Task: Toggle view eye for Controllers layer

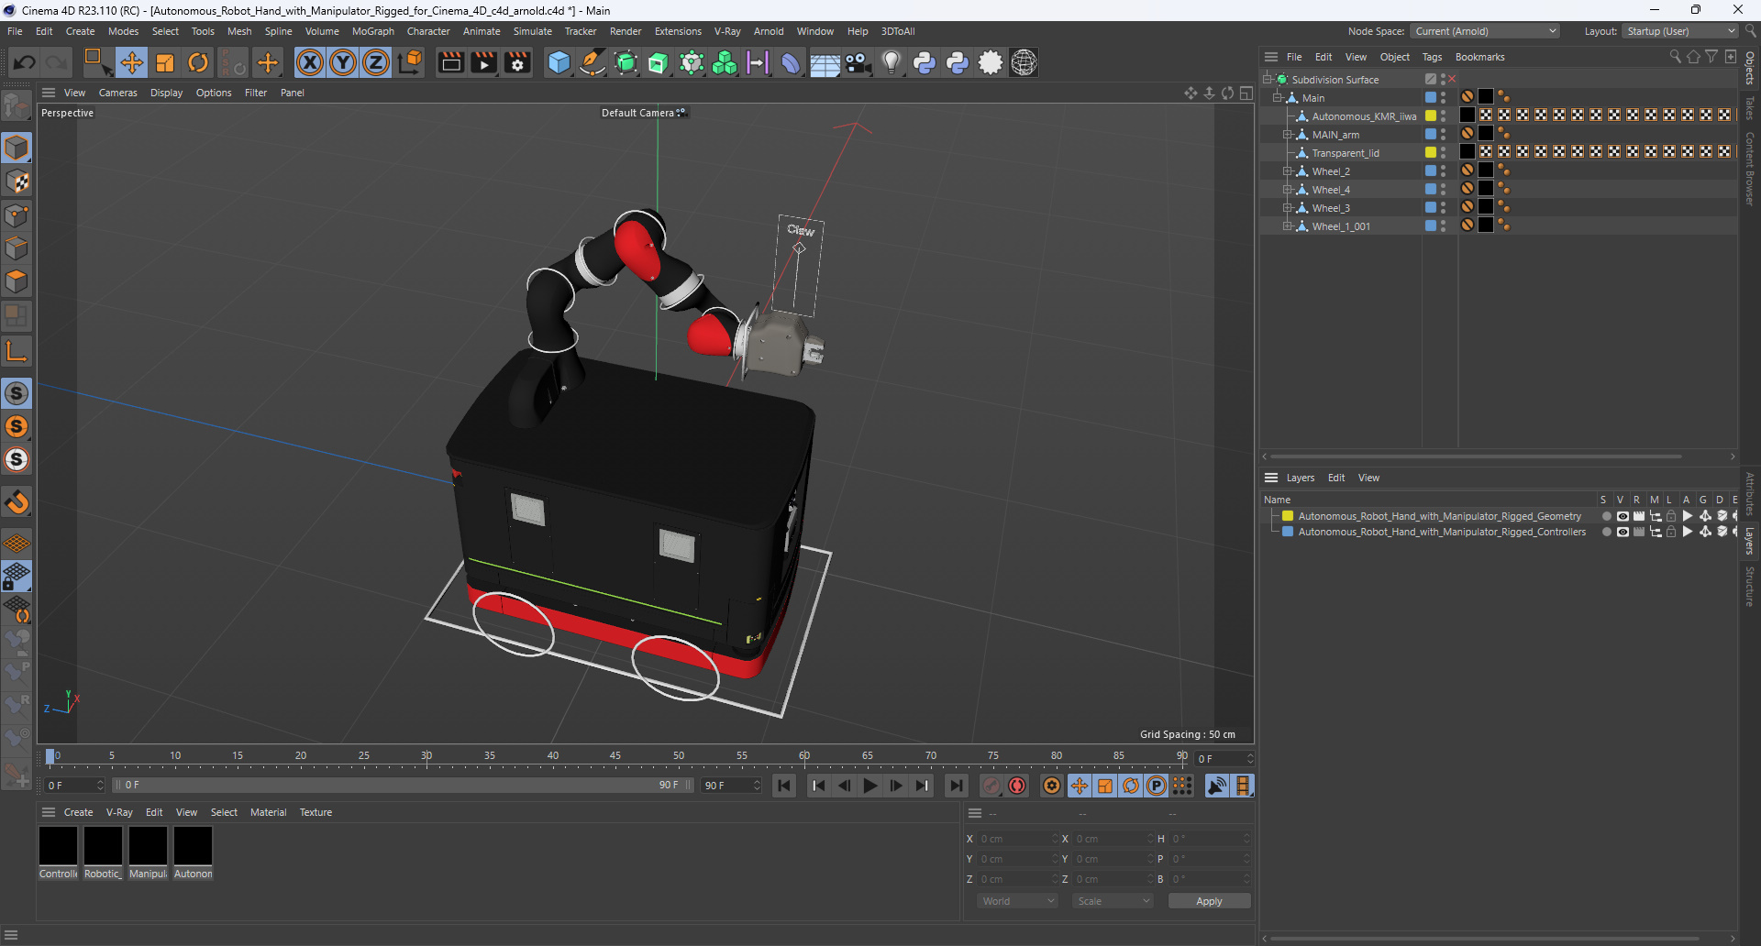Action: pyautogui.click(x=1622, y=532)
